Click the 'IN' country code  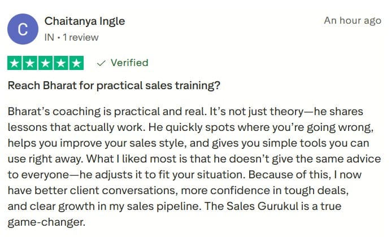(x=50, y=37)
